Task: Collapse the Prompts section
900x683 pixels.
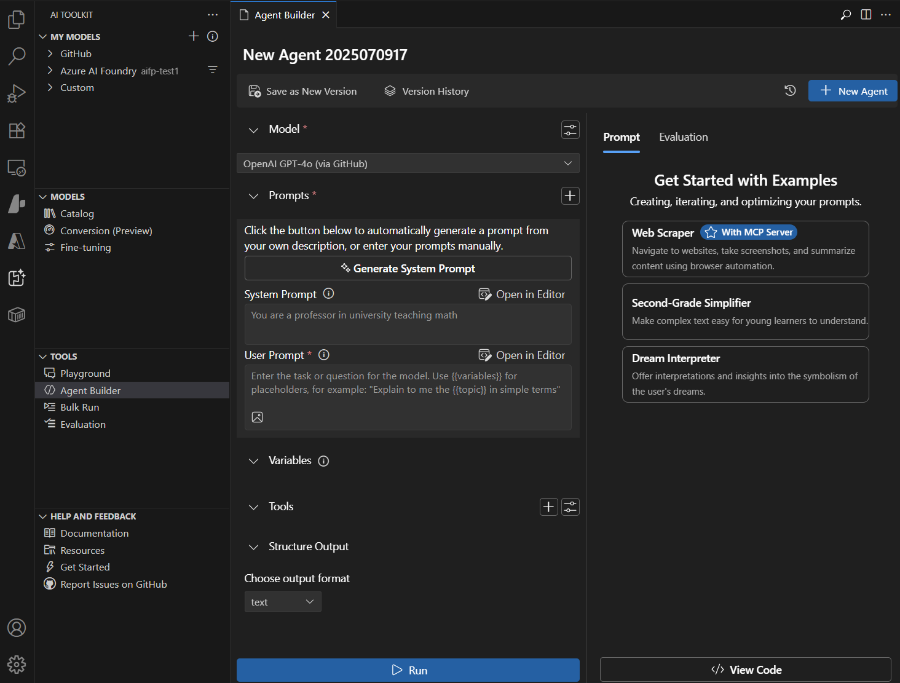Action: [254, 195]
